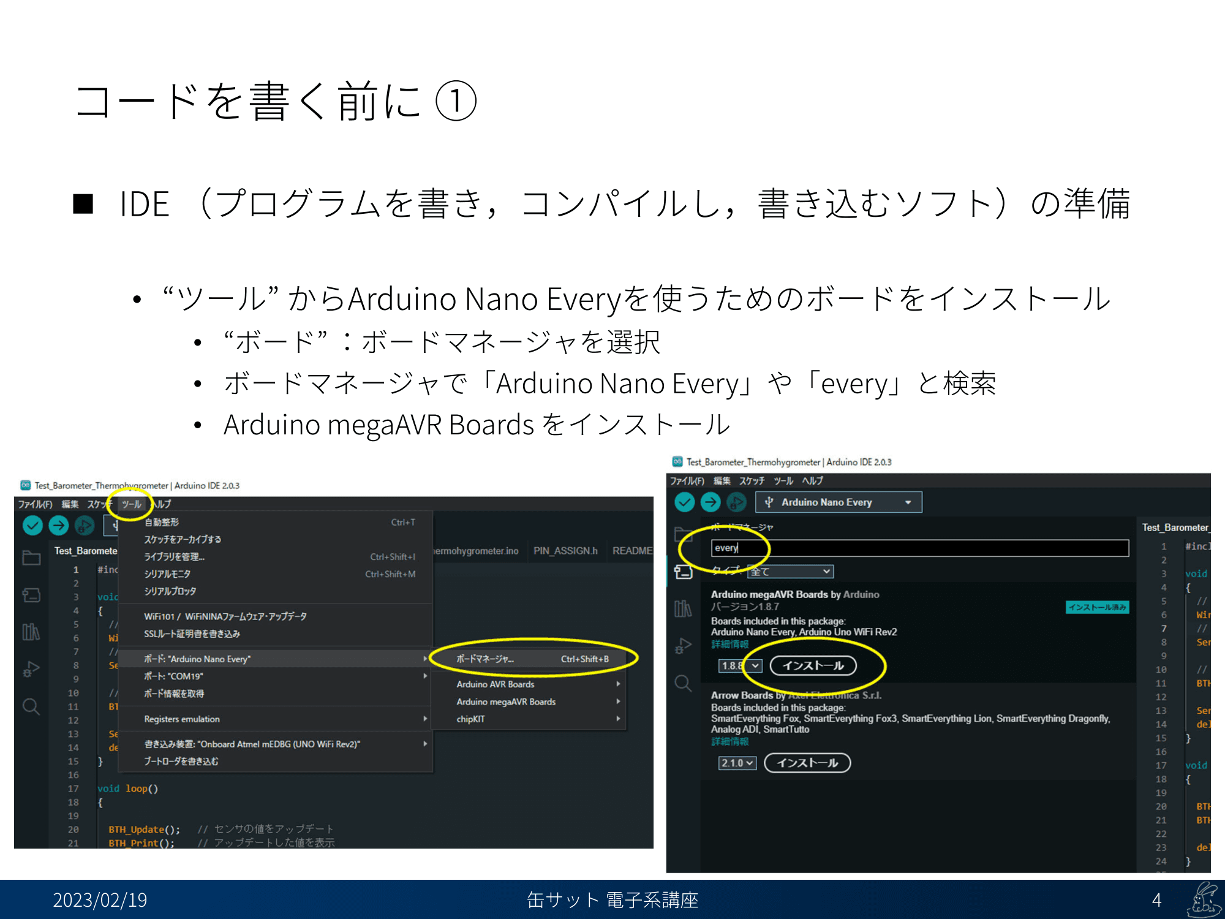The height and width of the screenshot is (919, 1225).
Task: Open Debug icon in right IDE sidebar
Action: tap(683, 646)
